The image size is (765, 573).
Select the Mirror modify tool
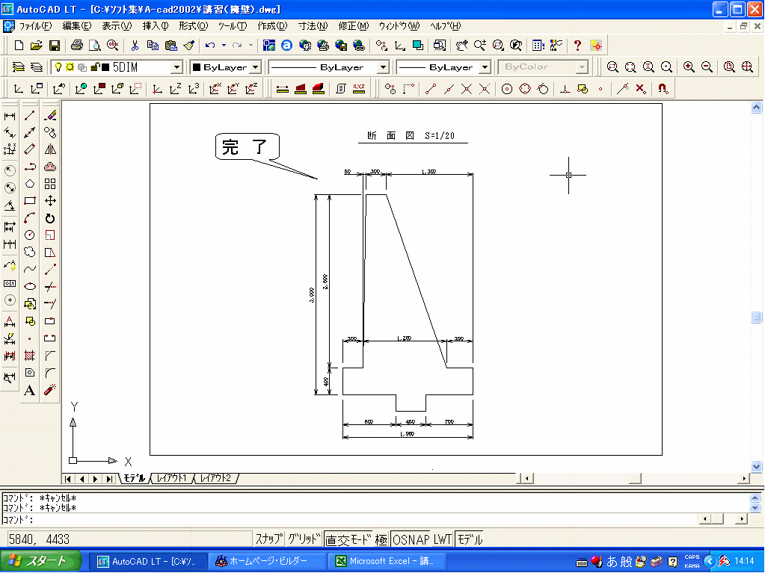(50, 149)
